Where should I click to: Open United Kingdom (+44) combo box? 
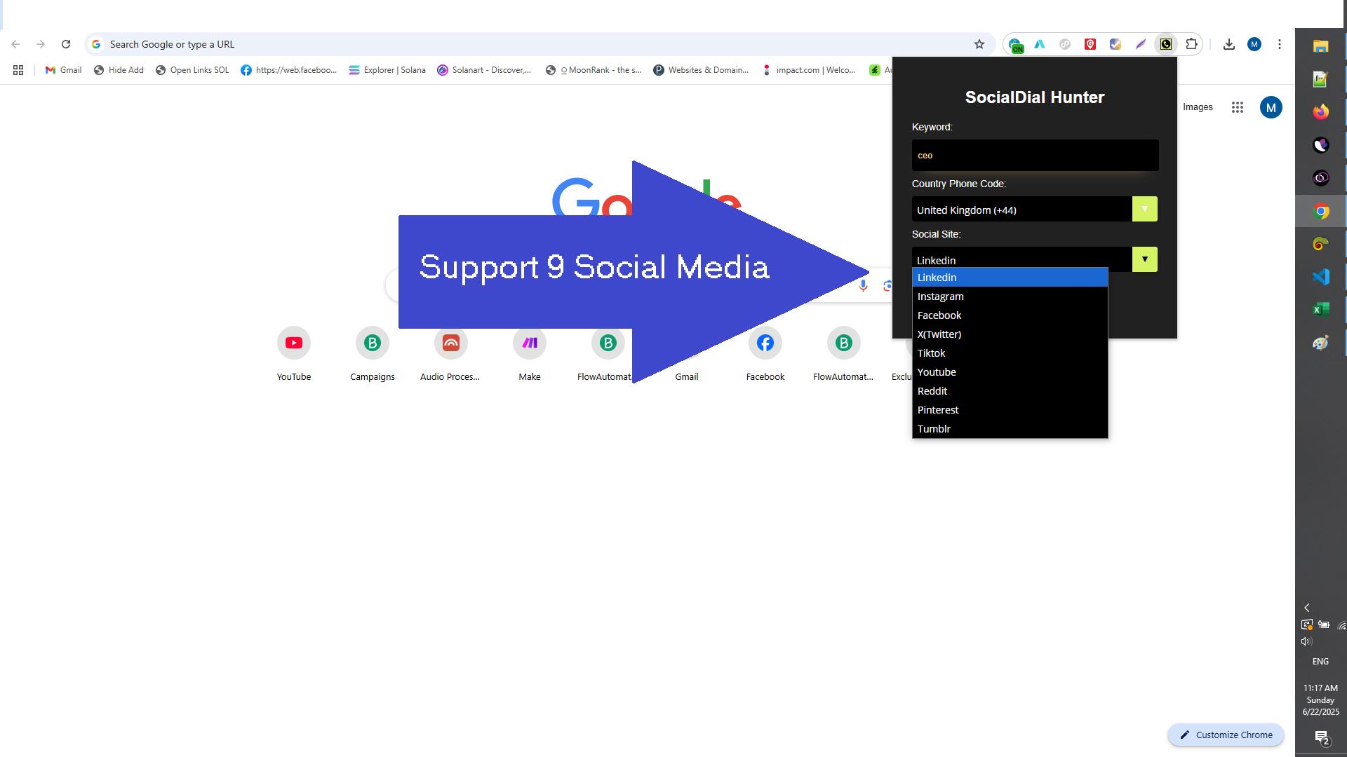(x=1021, y=210)
